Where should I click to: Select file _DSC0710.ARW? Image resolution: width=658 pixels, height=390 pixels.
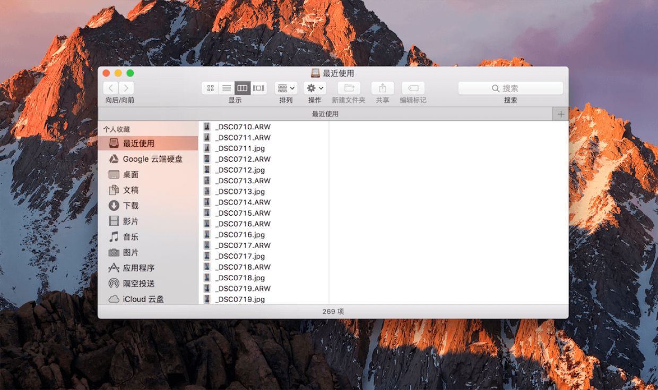tap(264, 127)
